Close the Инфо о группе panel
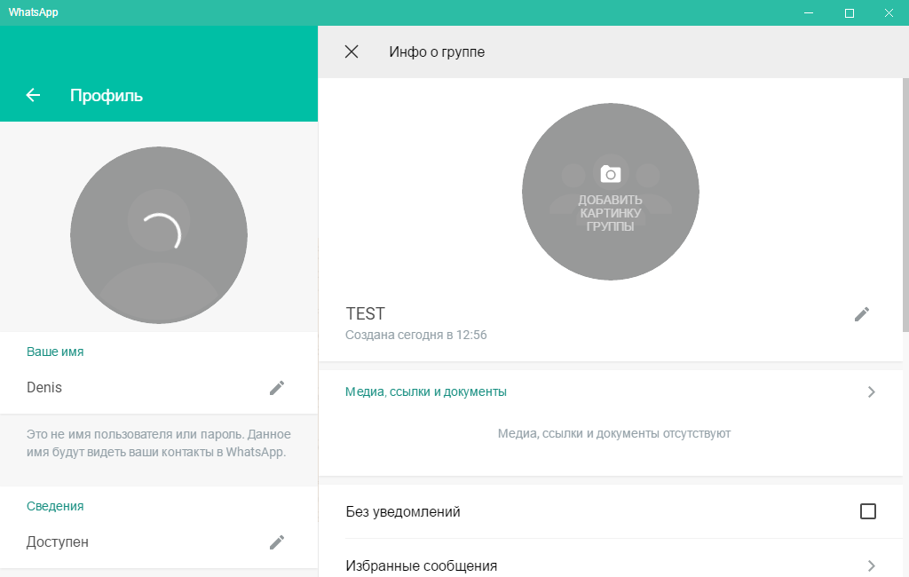This screenshot has width=909, height=577. pyautogui.click(x=352, y=51)
